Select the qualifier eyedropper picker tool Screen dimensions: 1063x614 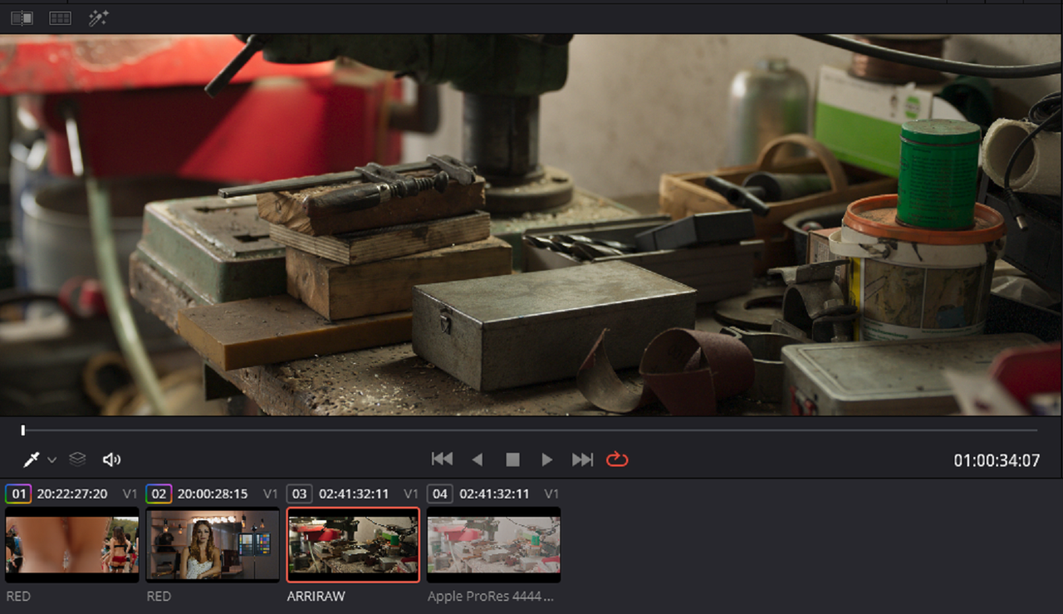coord(32,459)
